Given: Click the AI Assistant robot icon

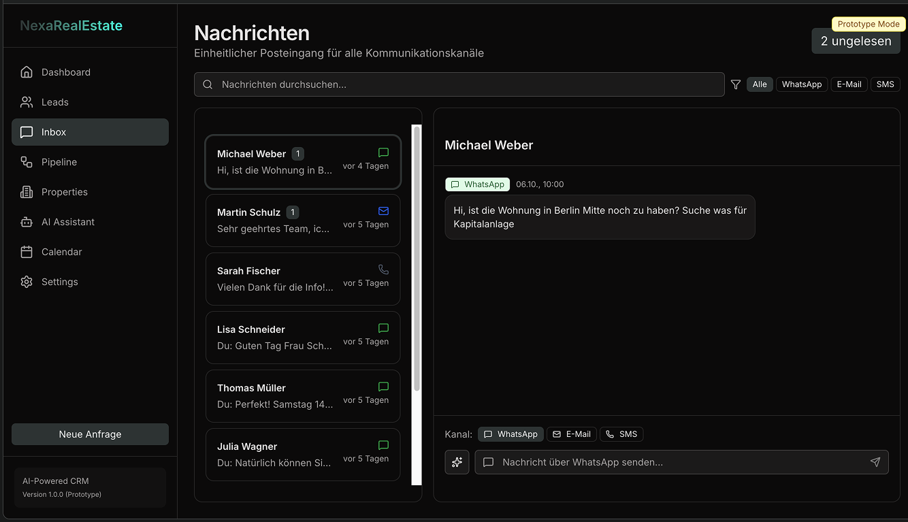Looking at the screenshot, I should 27,222.
